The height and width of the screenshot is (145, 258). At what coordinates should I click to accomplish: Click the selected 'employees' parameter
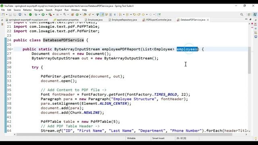(x=187, y=49)
